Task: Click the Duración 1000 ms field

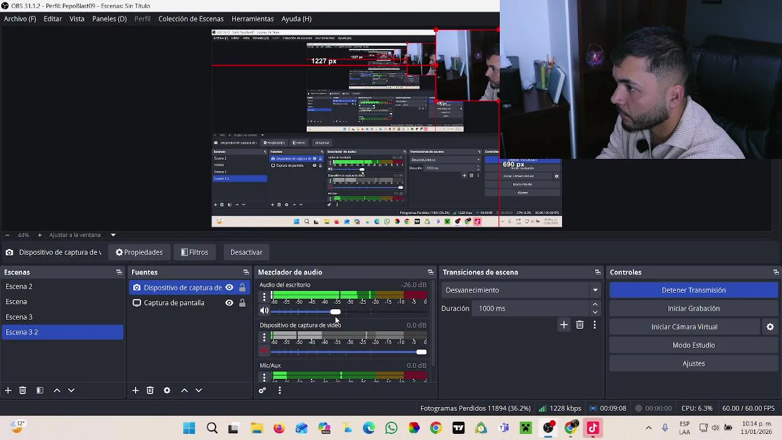Action: (x=532, y=309)
